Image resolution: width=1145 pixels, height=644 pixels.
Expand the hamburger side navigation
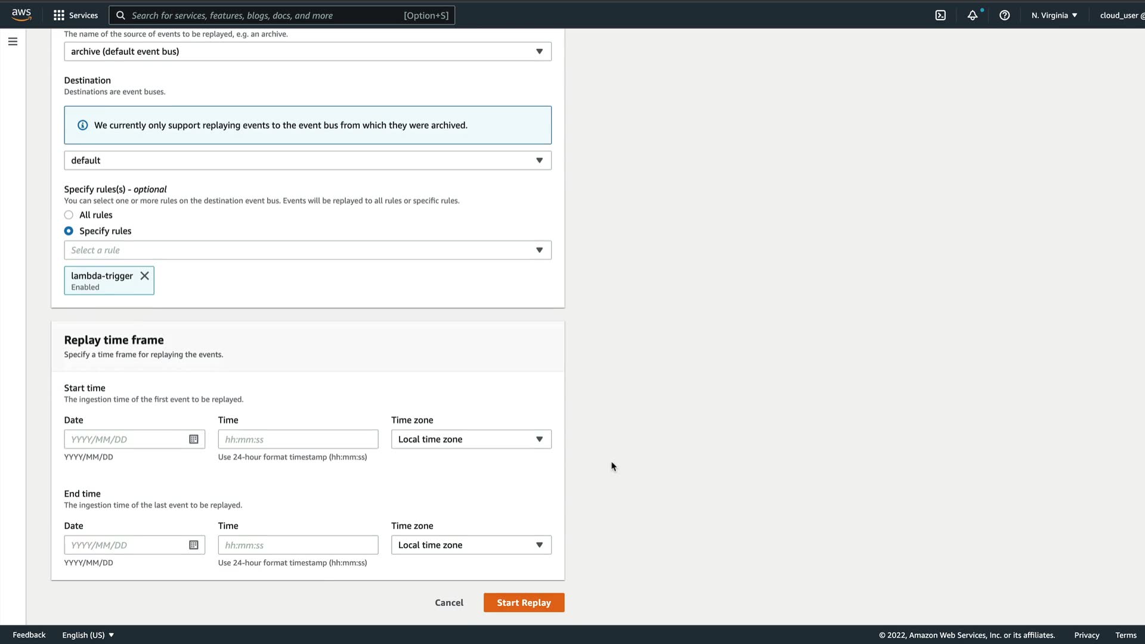(x=13, y=42)
